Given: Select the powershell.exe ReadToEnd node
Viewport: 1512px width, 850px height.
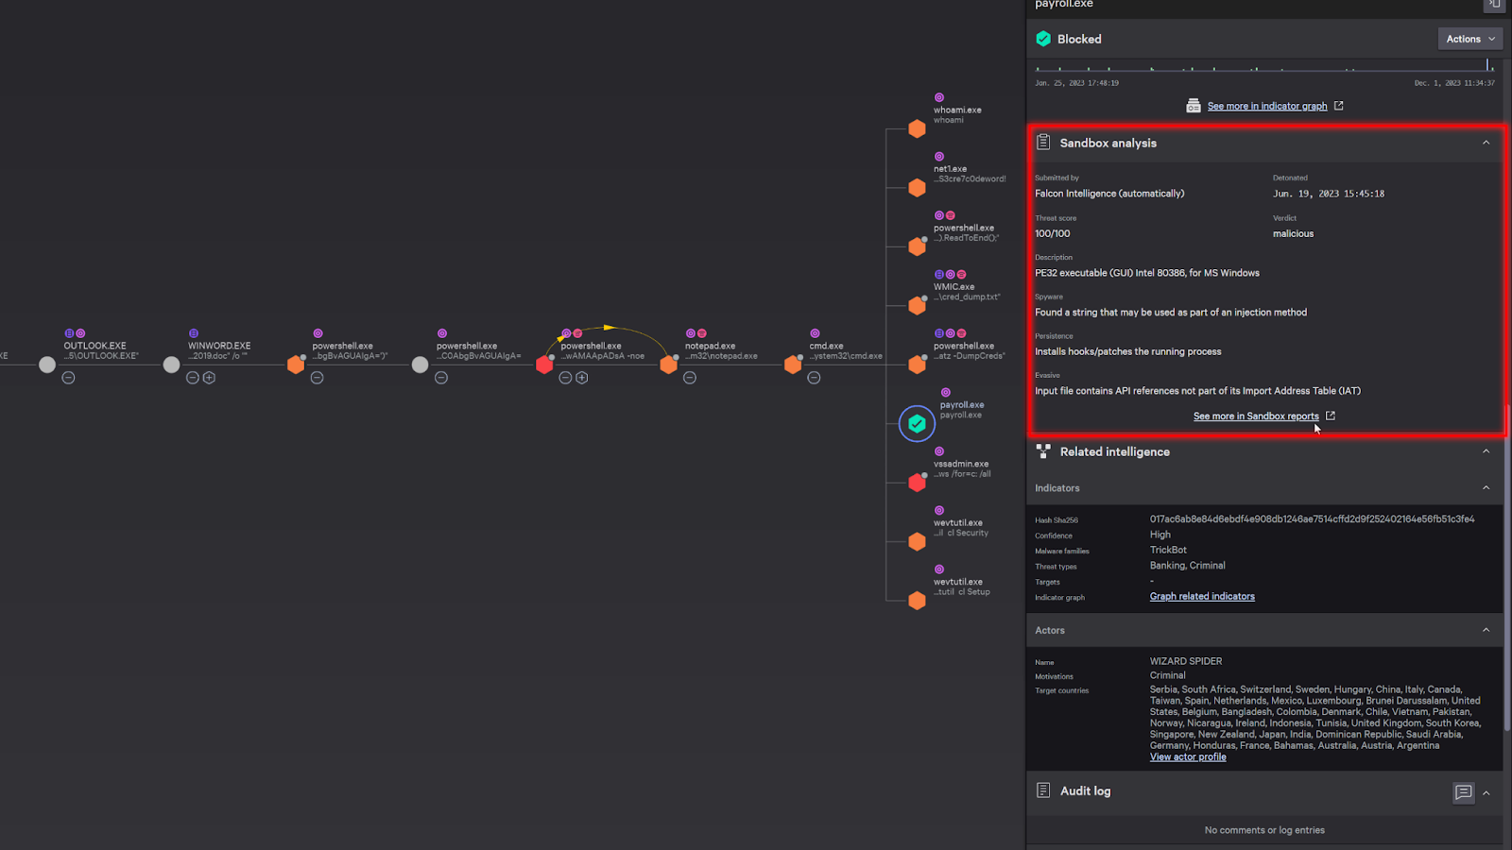Looking at the screenshot, I should [x=917, y=246].
